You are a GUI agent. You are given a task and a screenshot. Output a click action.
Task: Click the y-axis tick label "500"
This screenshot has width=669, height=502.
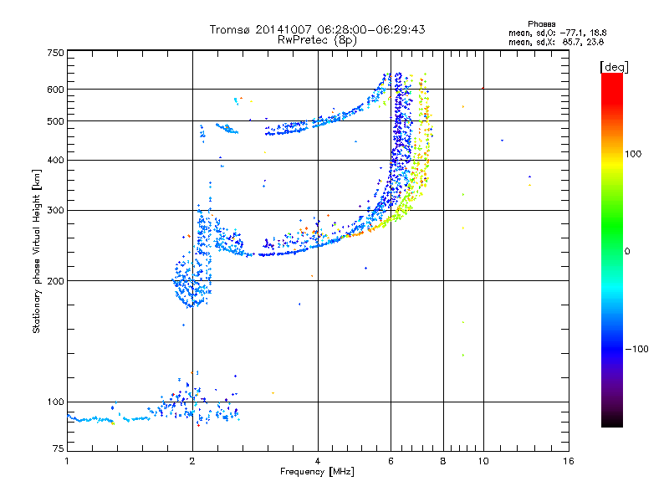tap(55, 121)
